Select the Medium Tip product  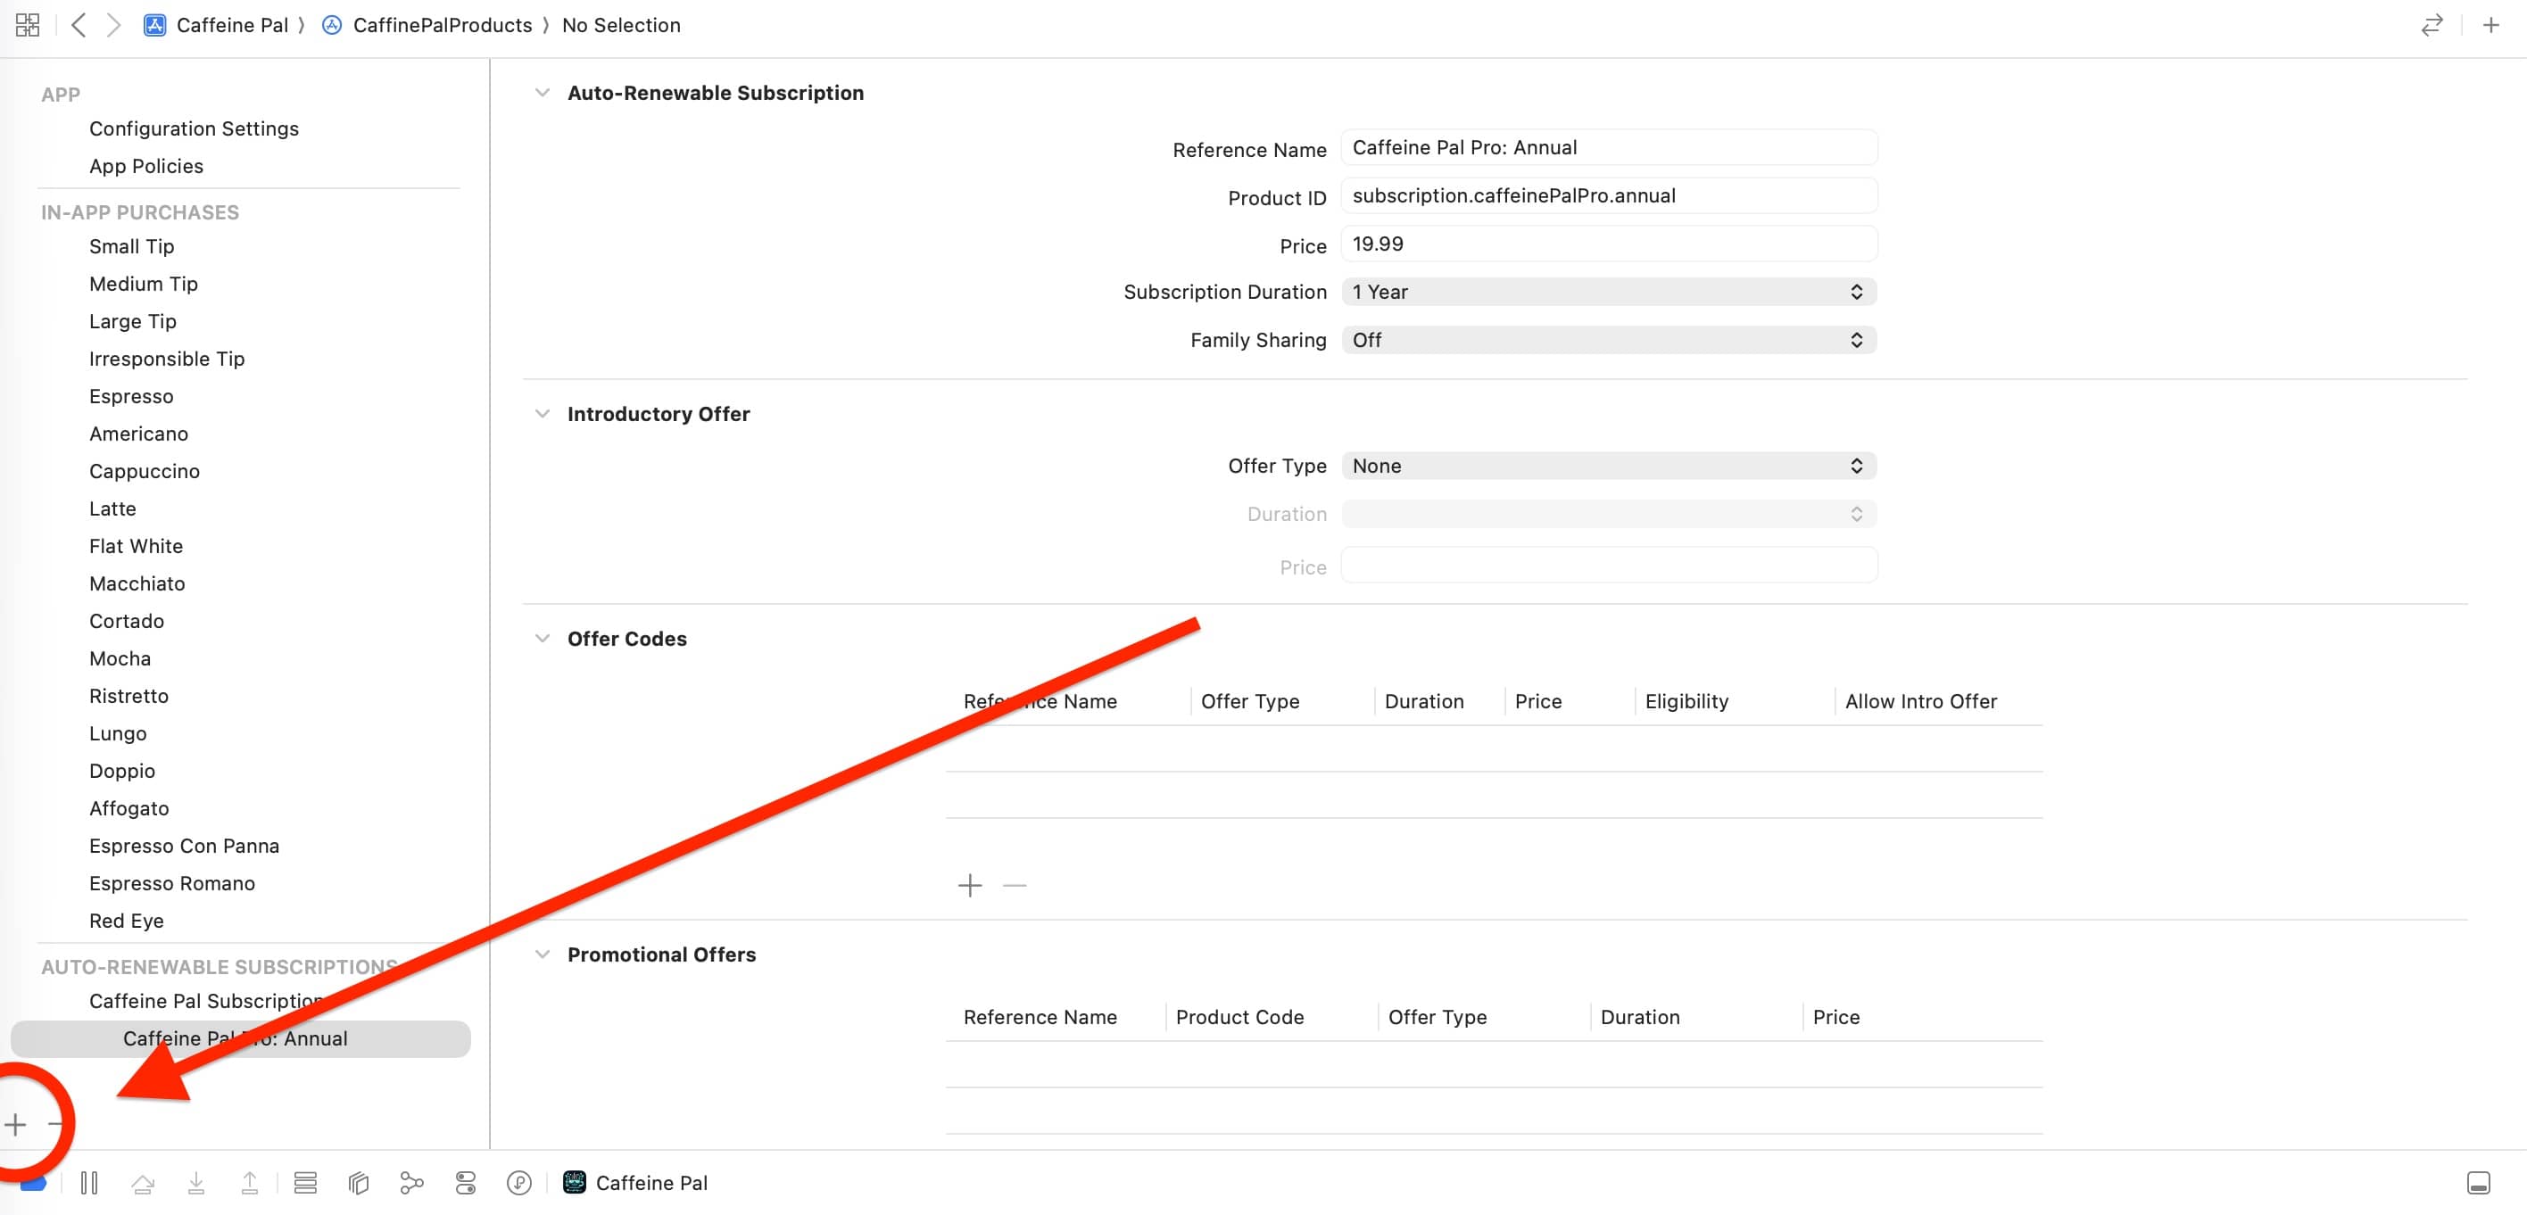point(144,284)
